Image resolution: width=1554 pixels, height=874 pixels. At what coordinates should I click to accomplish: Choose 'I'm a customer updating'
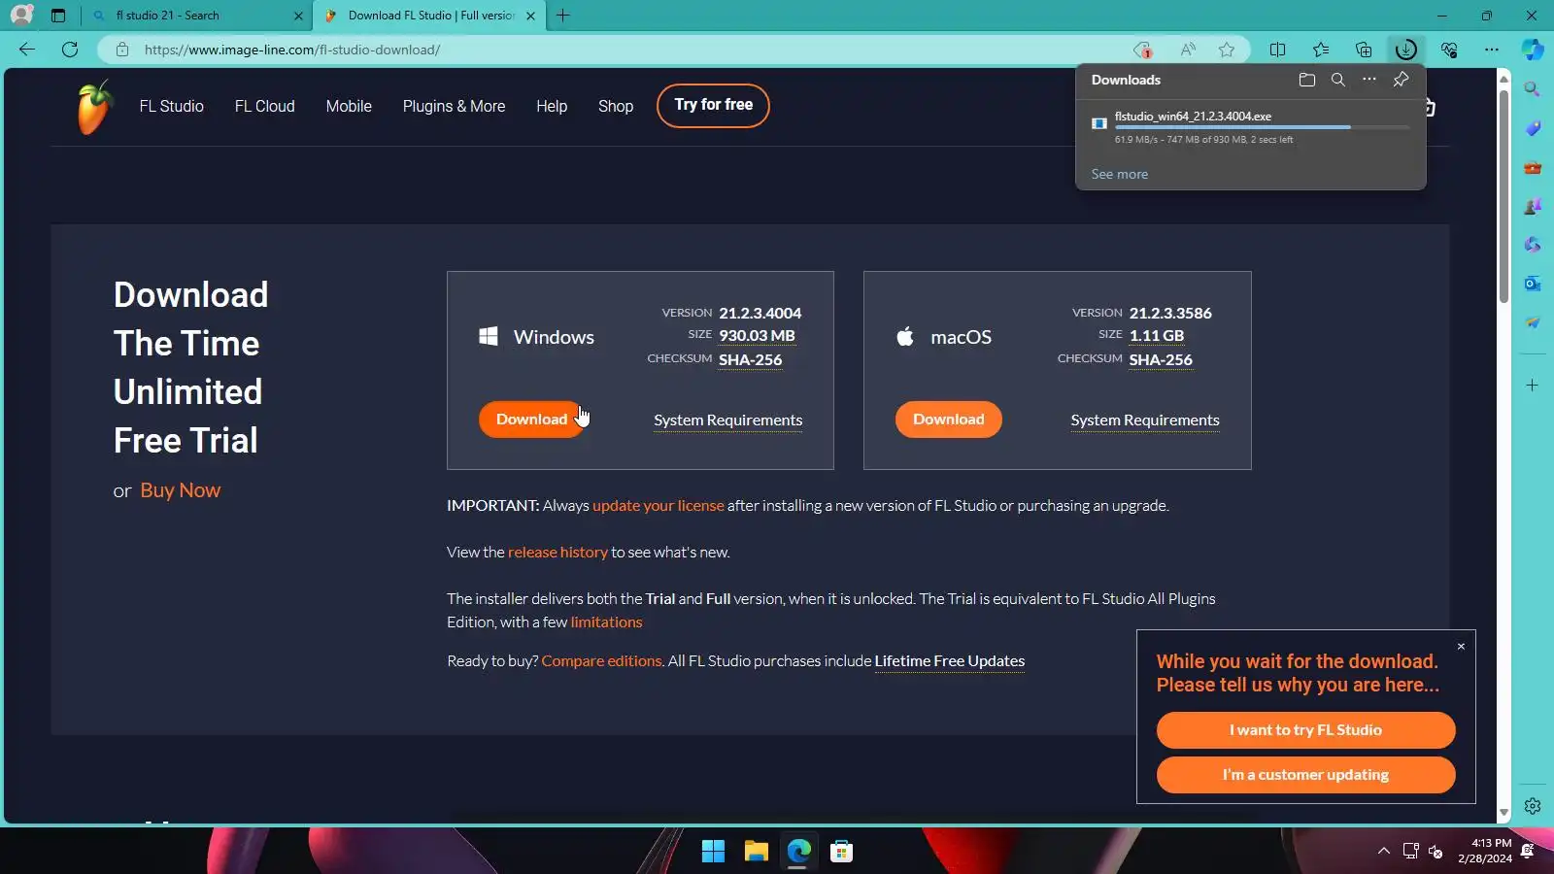coord(1305,775)
